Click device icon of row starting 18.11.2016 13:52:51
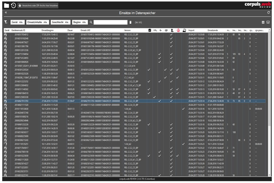 (5, 144)
